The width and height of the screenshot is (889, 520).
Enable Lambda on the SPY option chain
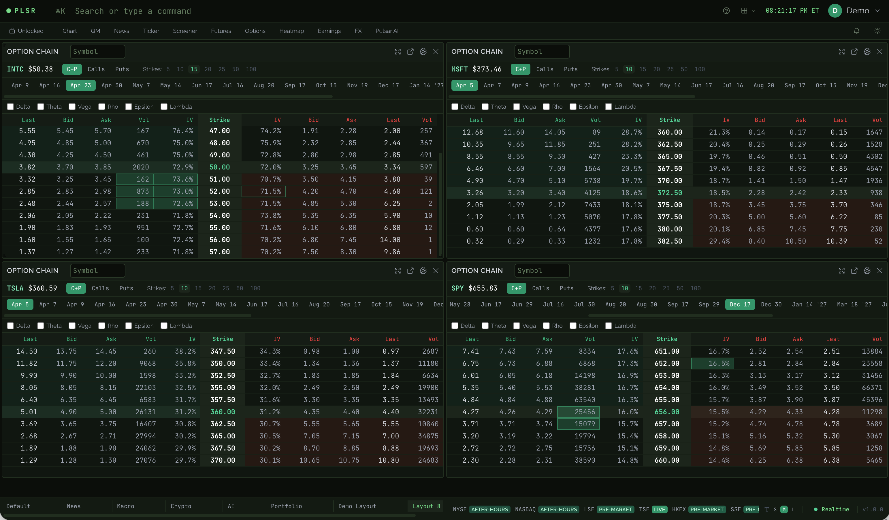[609, 326]
